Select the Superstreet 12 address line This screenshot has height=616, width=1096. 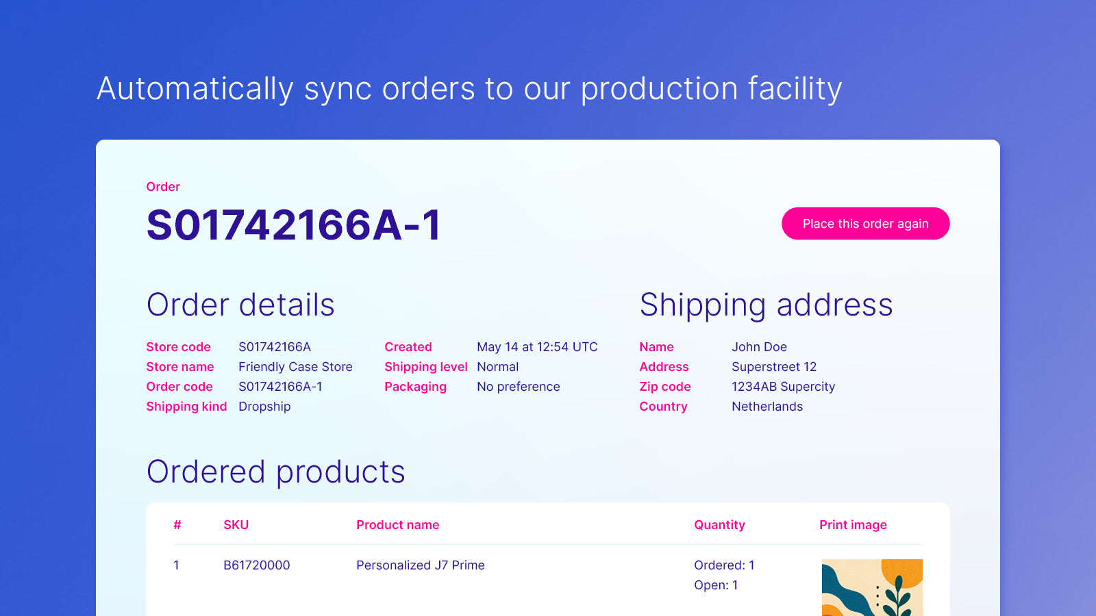(x=774, y=367)
